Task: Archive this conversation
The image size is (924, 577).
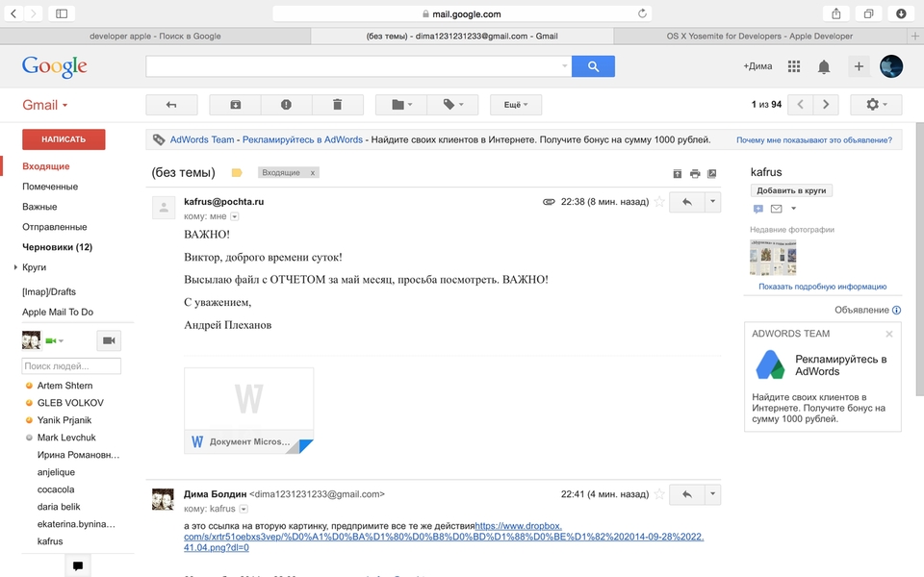Action: (x=235, y=105)
